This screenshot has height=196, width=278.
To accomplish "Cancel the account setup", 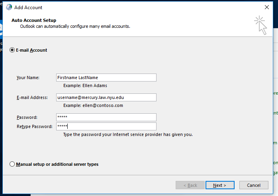I will pyautogui.click(x=254, y=185).
